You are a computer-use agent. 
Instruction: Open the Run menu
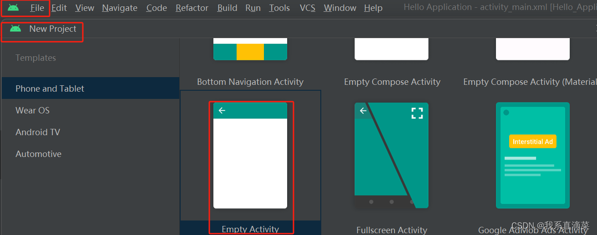pyautogui.click(x=253, y=8)
